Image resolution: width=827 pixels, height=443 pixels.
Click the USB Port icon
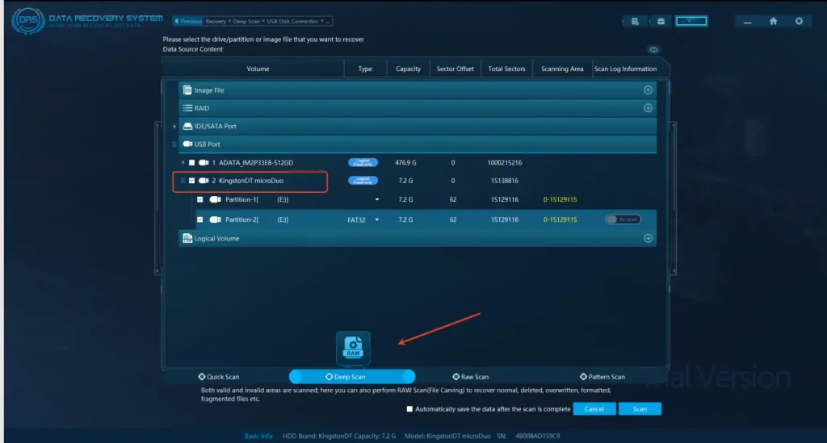click(187, 144)
